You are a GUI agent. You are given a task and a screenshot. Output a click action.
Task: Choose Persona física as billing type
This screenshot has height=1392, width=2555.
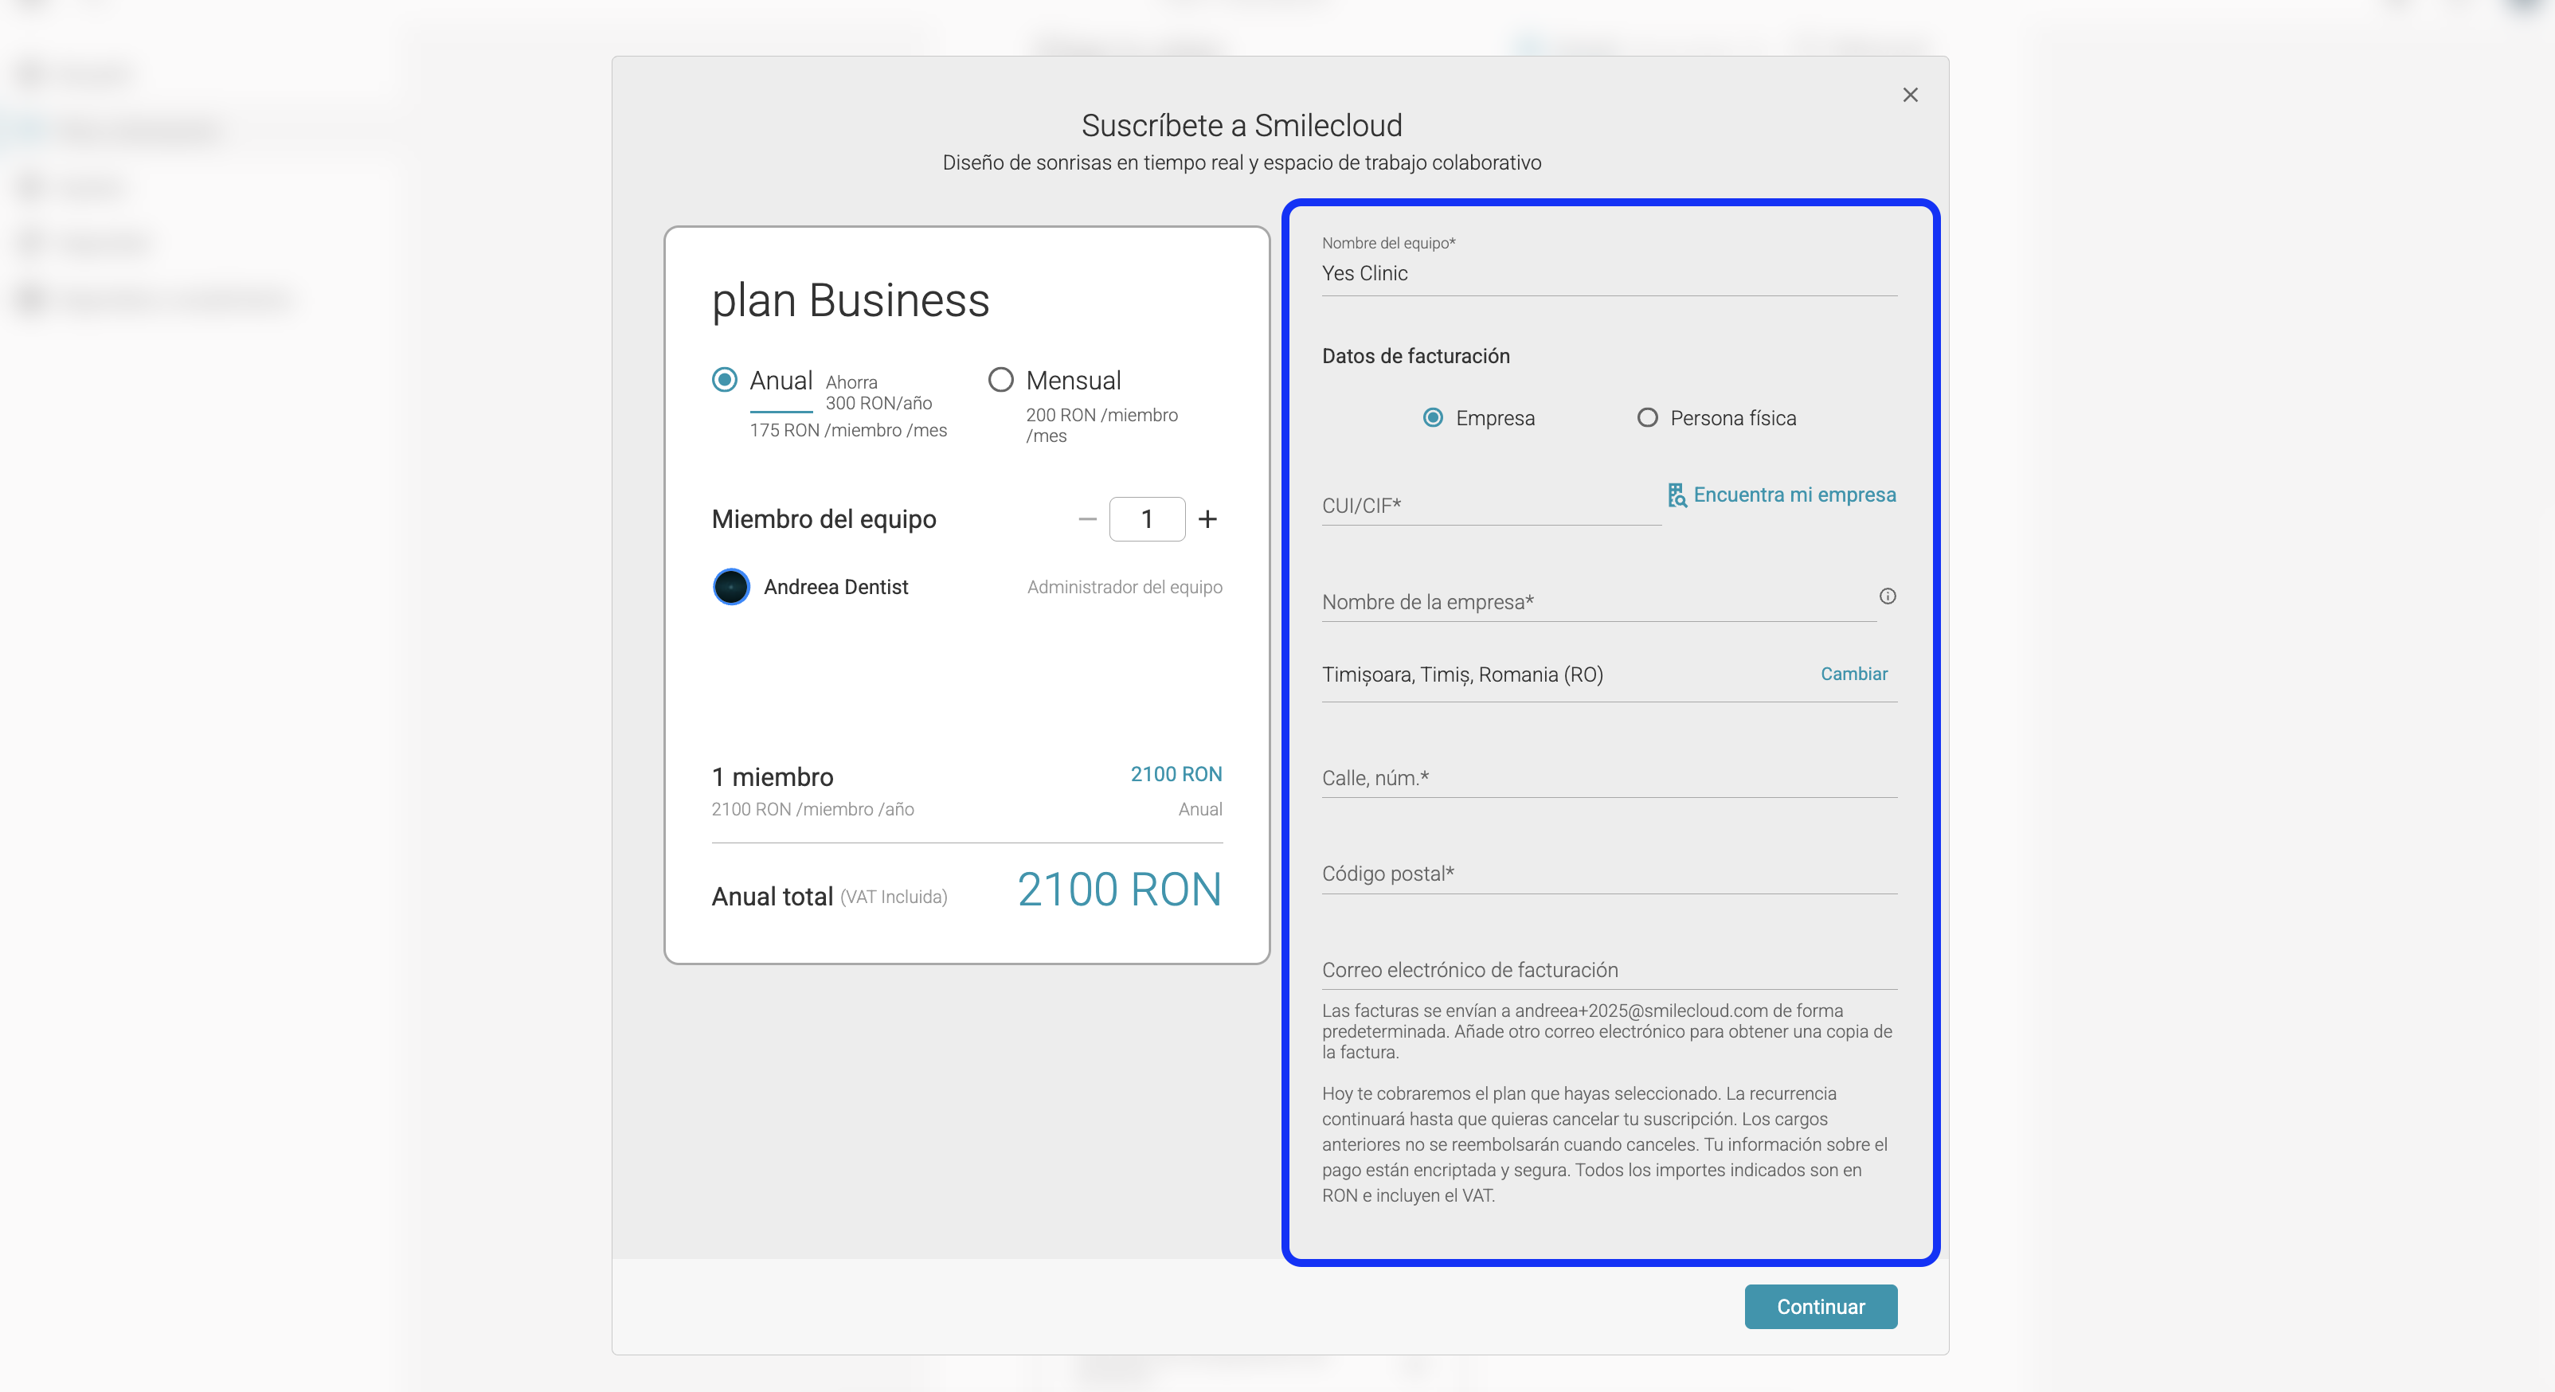point(1648,417)
